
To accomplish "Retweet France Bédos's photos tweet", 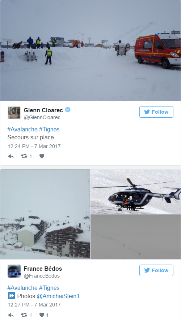I will pyautogui.click(x=24, y=315).
